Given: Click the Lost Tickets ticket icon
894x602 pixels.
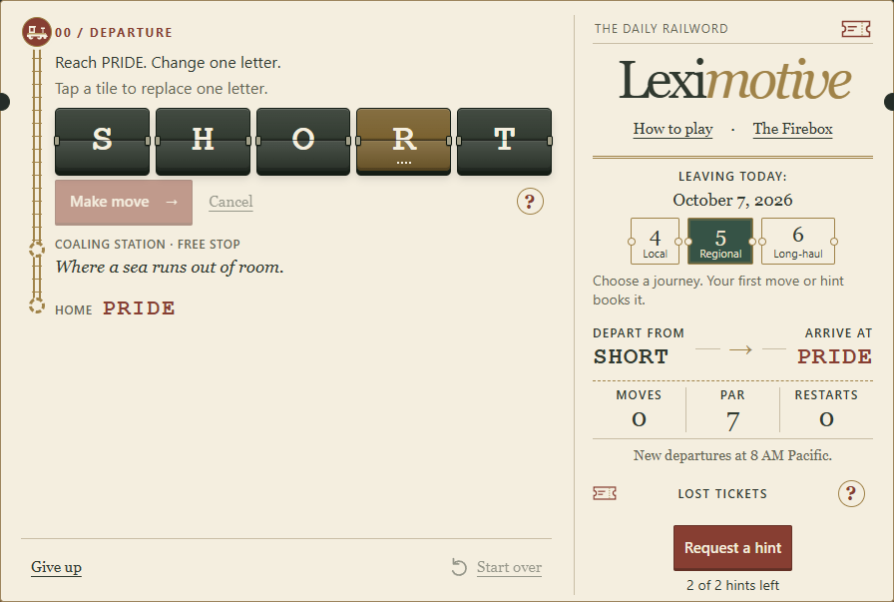Looking at the screenshot, I should tap(605, 493).
